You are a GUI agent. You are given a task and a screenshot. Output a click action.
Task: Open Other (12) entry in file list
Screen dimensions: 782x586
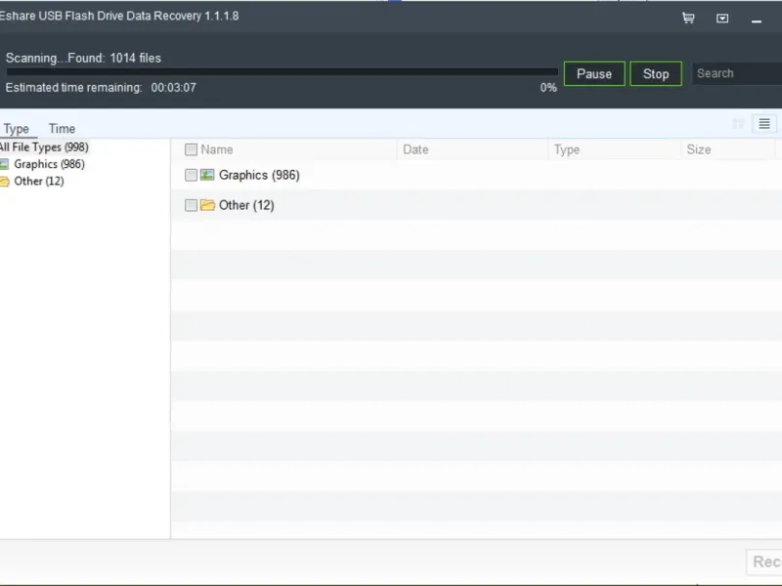(246, 205)
